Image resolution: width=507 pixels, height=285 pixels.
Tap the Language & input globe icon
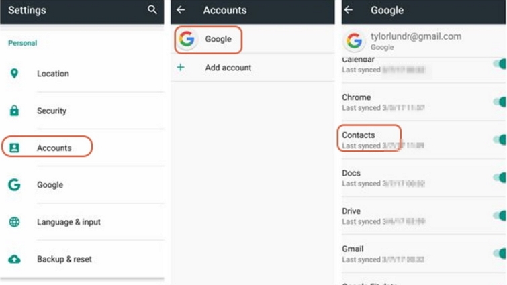[x=14, y=222]
